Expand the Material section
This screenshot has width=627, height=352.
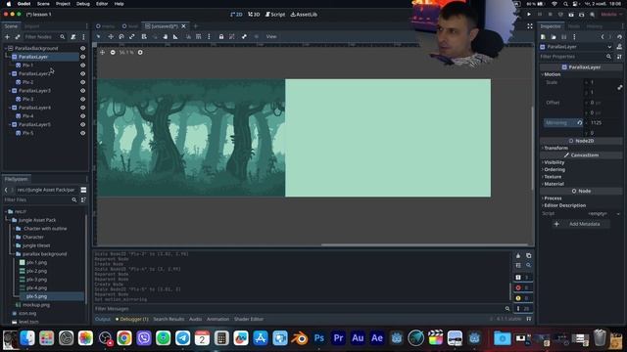[553, 184]
